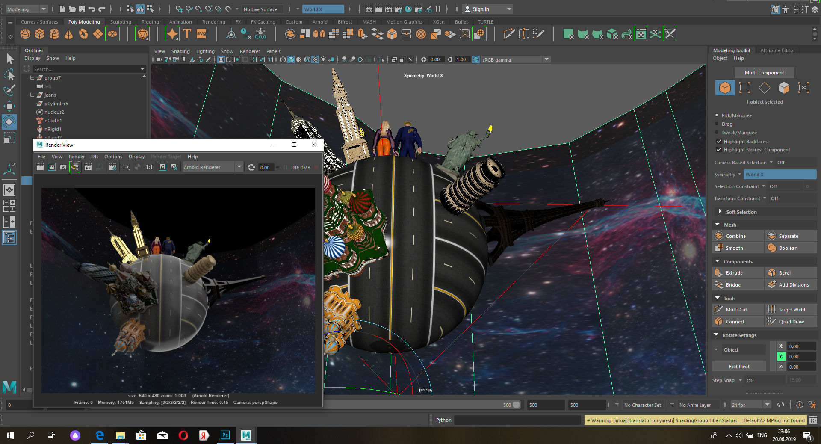The height and width of the screenshot is (444, 821).
Task: Select the polygon sphere shelf icon
Action: click(25, 34)
